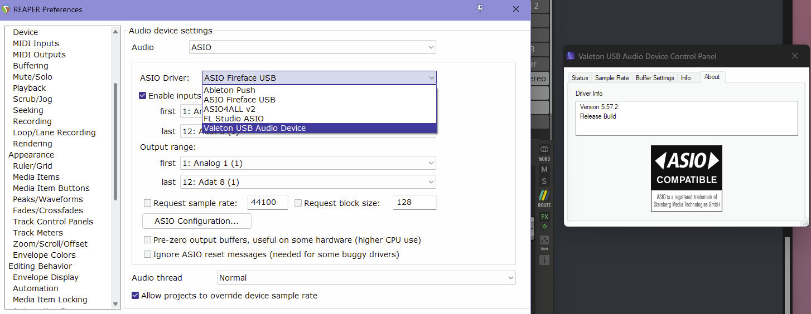This screenshot has height=314, width=811.
Task: Toggle Allow projects to override device sample rate
Action: point(135,296)
